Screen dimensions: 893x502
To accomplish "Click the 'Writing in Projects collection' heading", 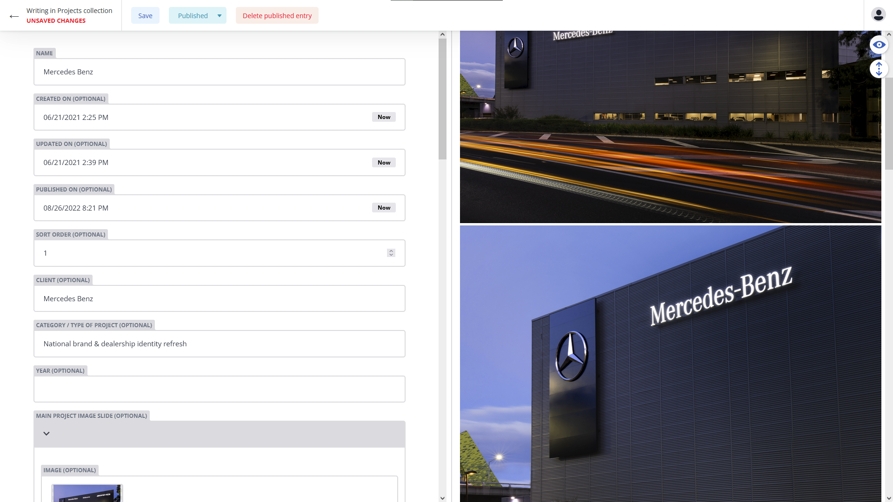I will pyautogui.click(x=69, y=11).
